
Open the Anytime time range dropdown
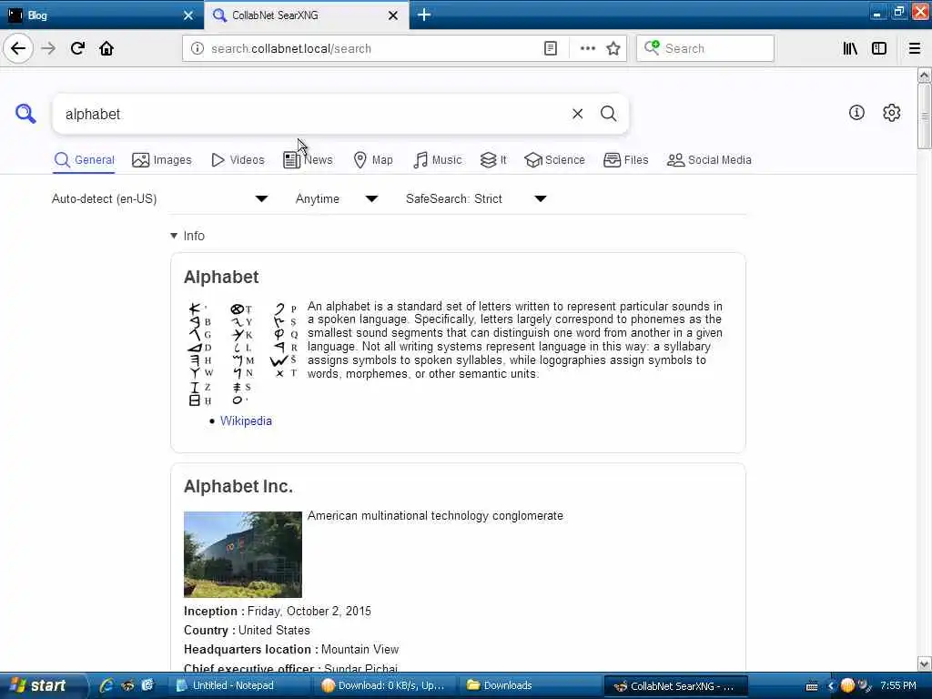click(337, 198)
